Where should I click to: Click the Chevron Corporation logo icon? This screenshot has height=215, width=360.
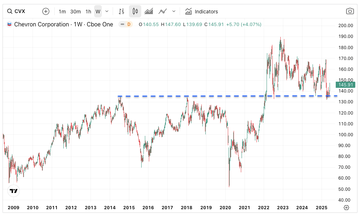(x=9, y=24)
